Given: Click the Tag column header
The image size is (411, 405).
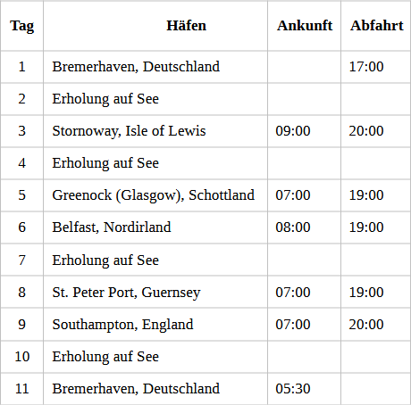Looking at the screenshot, I should pos(21,26).
